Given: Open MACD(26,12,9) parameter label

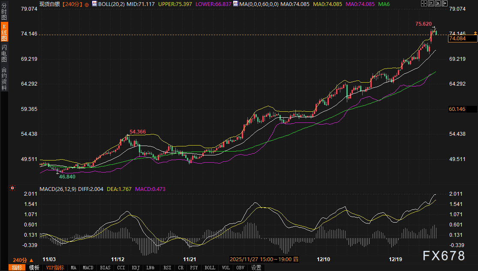Looking at the screenshot, I should pos(57,189).
